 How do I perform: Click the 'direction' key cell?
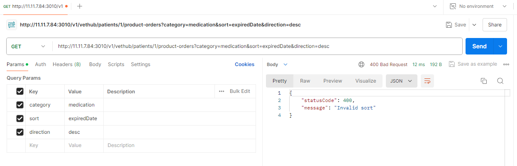45,132
